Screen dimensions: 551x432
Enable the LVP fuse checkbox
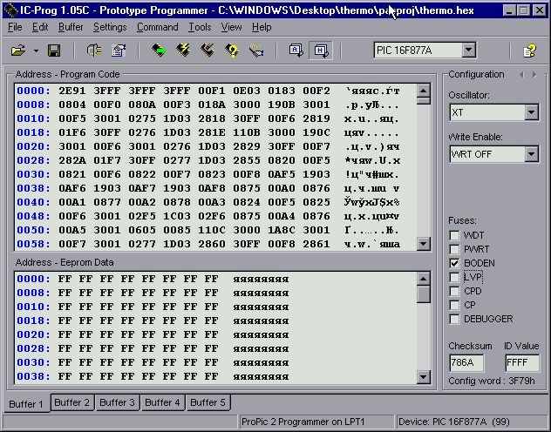(454, 277)
